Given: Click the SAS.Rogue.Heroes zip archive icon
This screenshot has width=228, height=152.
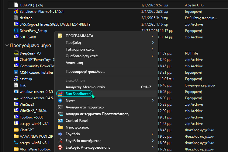Looking at the screenshot, I should click(16, 24).
